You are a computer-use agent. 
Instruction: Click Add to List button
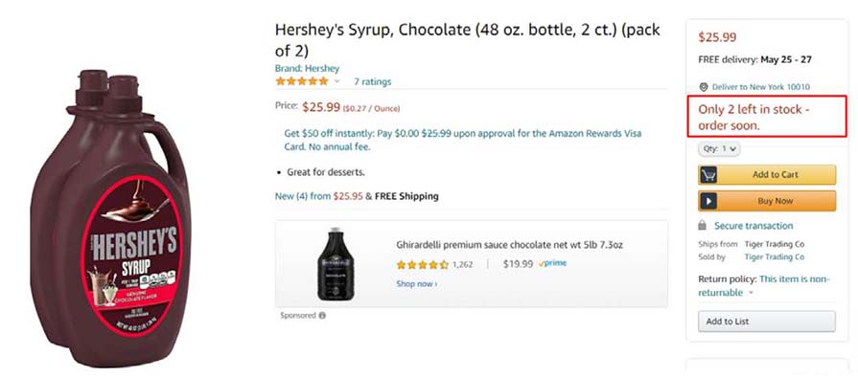pos(767,322)
